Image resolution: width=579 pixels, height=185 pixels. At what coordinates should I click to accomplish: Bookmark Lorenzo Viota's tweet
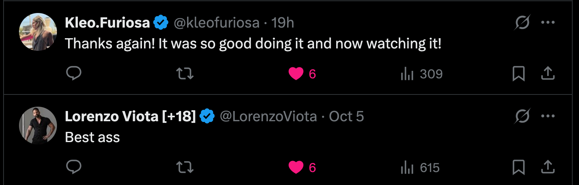tap(518, 167)
